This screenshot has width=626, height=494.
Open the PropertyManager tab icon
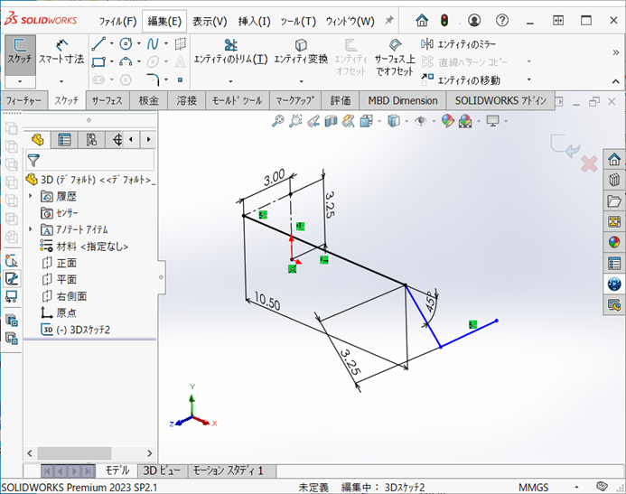[63, 139]
